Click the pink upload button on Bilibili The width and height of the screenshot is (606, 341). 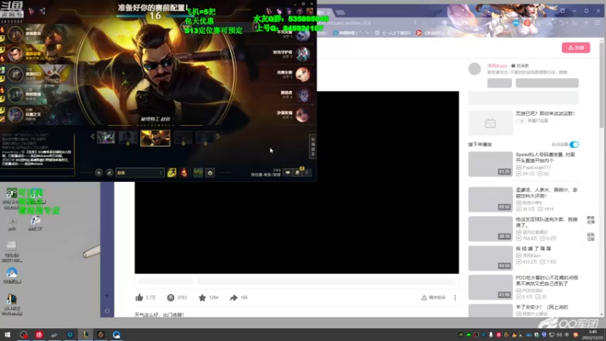coord(576,48)
